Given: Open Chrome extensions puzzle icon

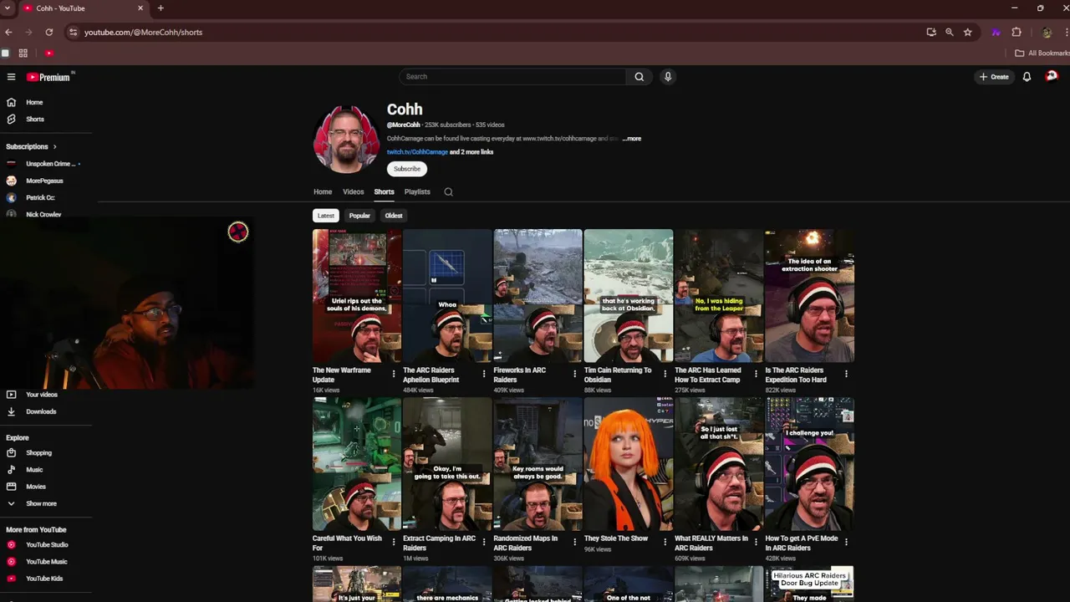Looking at the screenshot, I should pos(1016,32).
